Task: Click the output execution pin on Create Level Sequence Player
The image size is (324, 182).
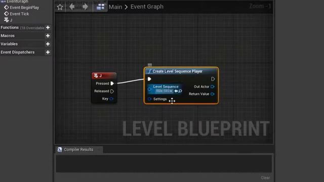Action: (x=213, y=79)
